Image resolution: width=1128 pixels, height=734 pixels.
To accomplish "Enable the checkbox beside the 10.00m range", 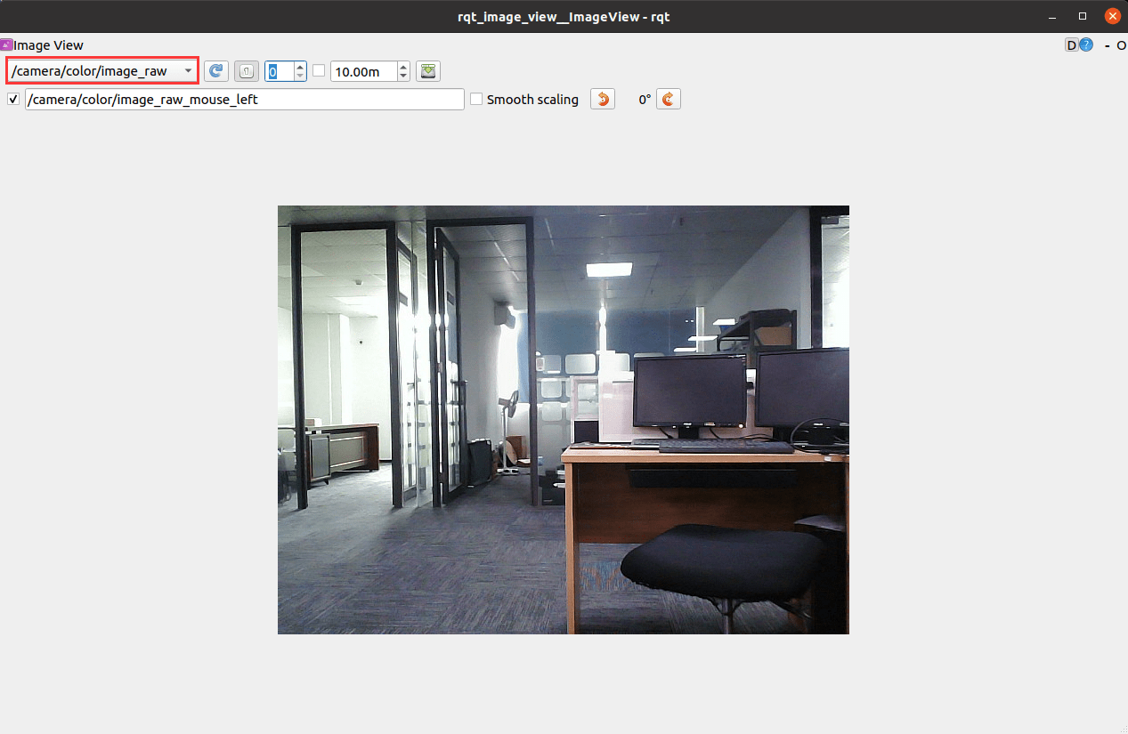I will (319, 71).
